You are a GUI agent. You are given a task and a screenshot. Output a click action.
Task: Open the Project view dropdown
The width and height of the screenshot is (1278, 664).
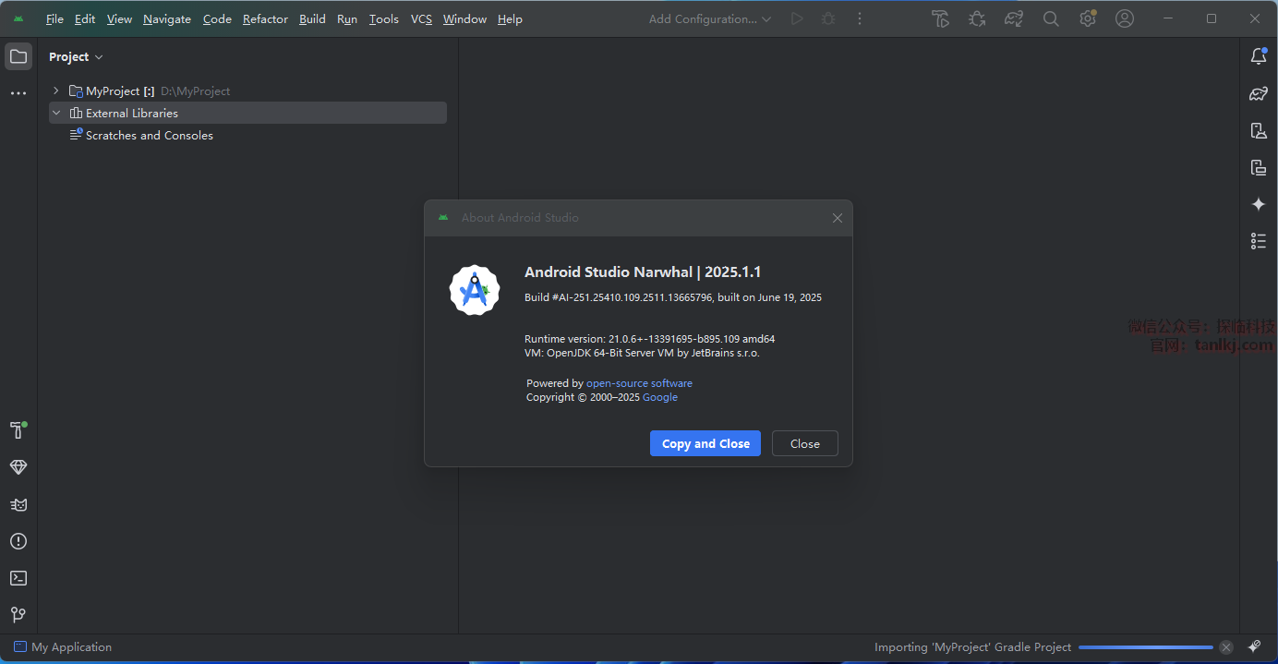pos(76,57)
